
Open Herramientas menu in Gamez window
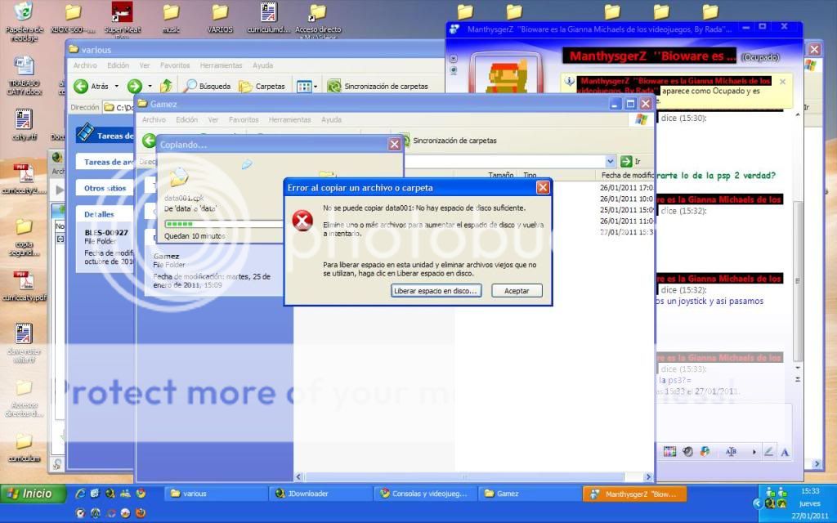290,119
